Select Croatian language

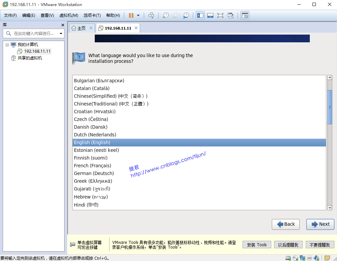[199, 112]
